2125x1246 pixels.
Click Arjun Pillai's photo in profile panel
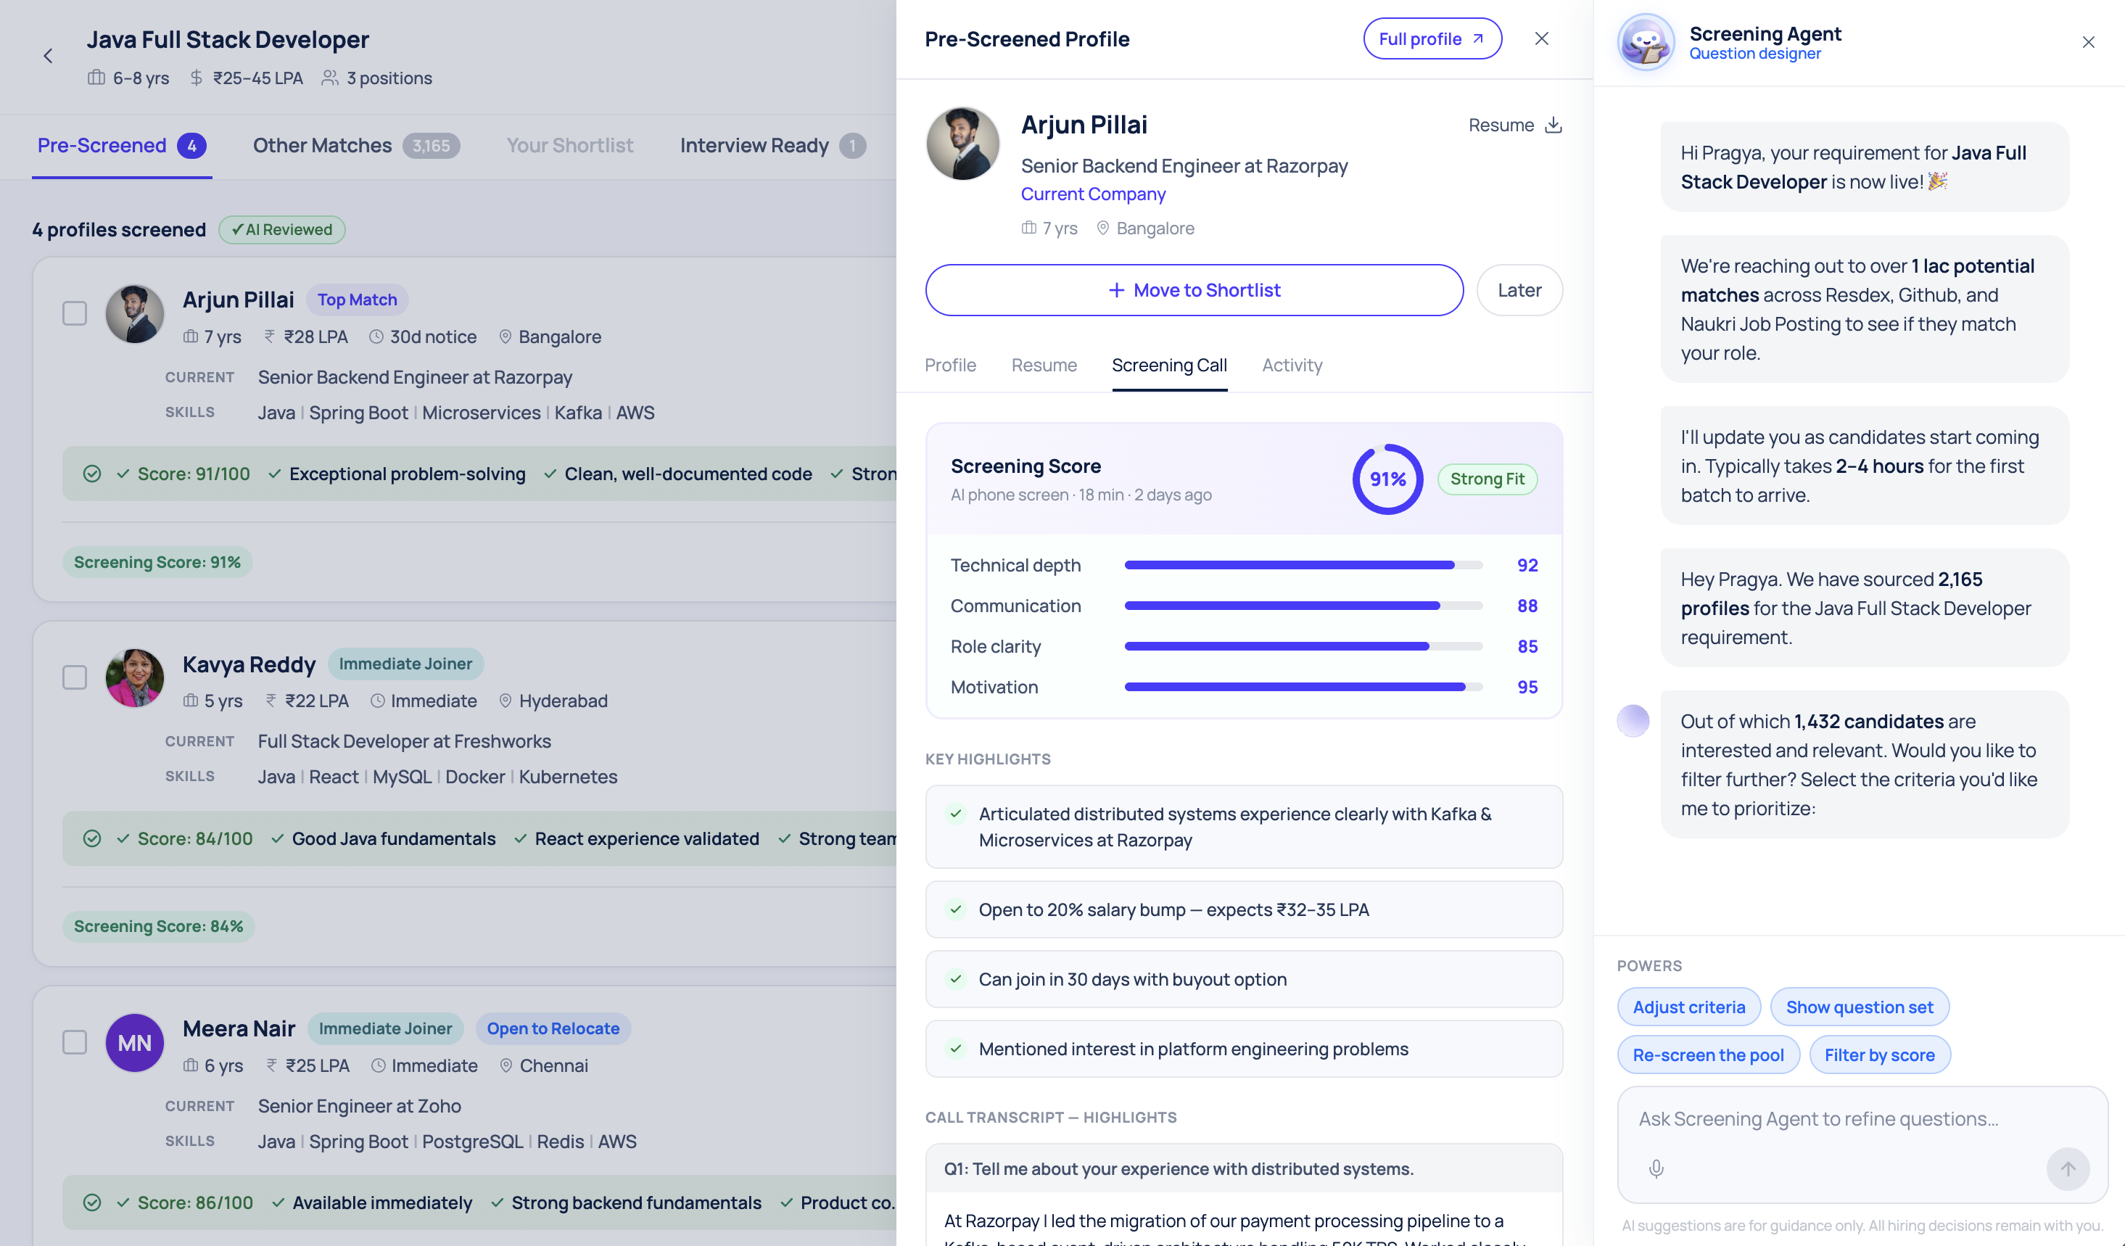coord(962,144)
